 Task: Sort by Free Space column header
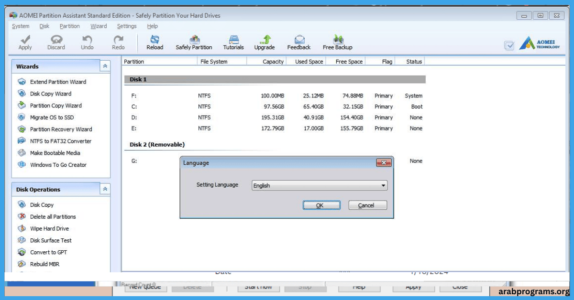coord(345,61)
